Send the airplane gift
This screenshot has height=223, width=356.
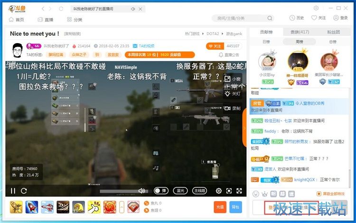point(47,207)
